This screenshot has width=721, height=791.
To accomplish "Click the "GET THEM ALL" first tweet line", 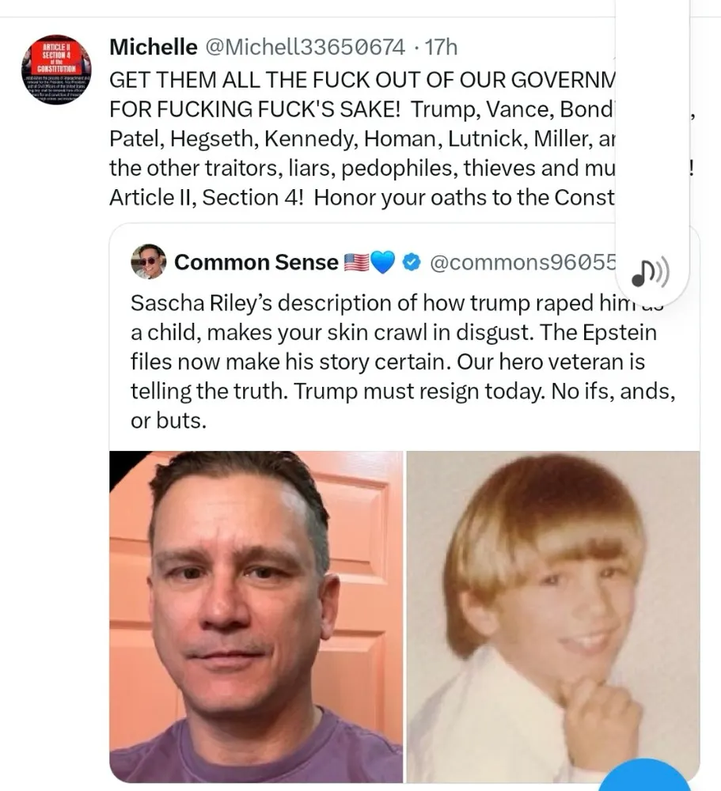I will (356, 80).
